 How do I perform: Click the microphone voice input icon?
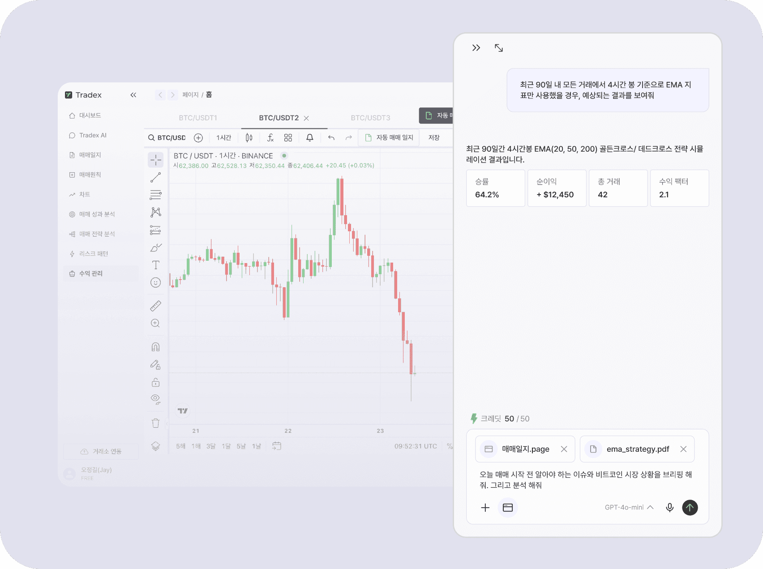click(x=669, y=507)
